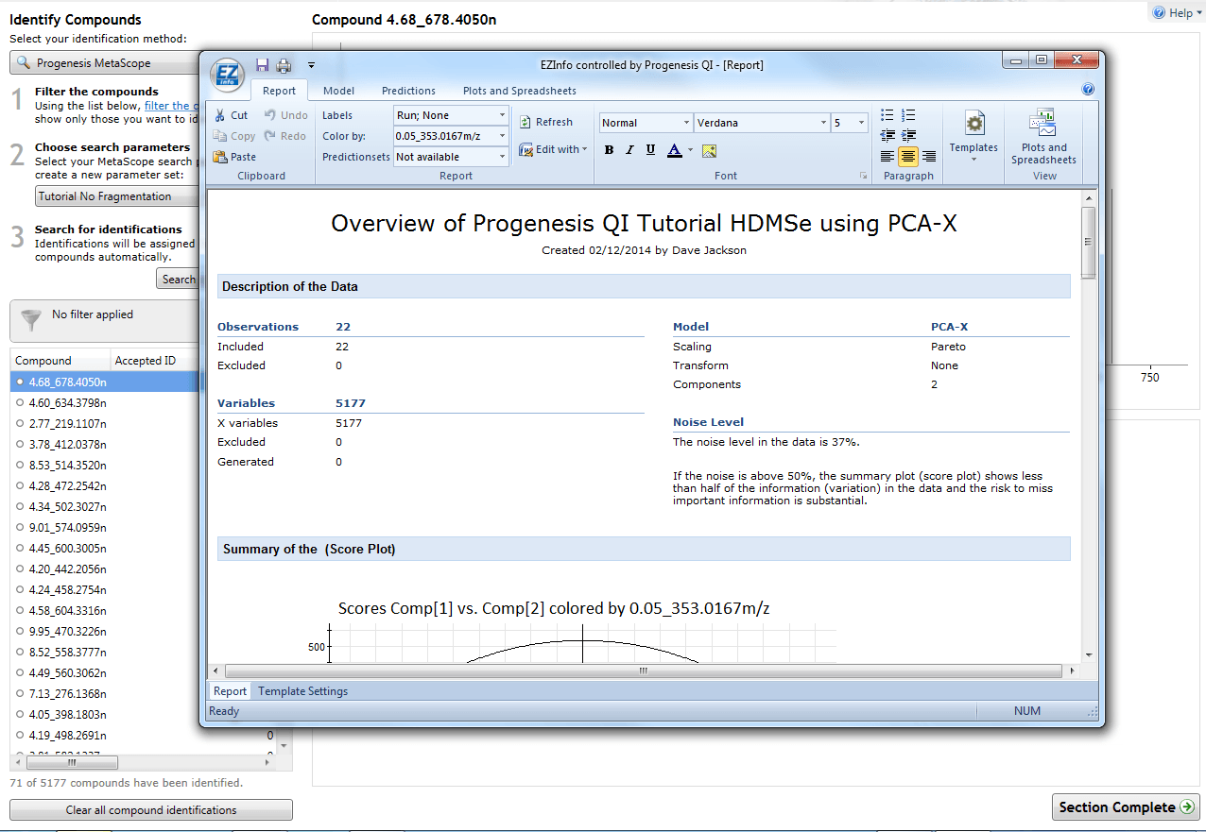Select radio button for compound 3.78_412.0378n
1206x832 pixels.
[x=20, y=444]
